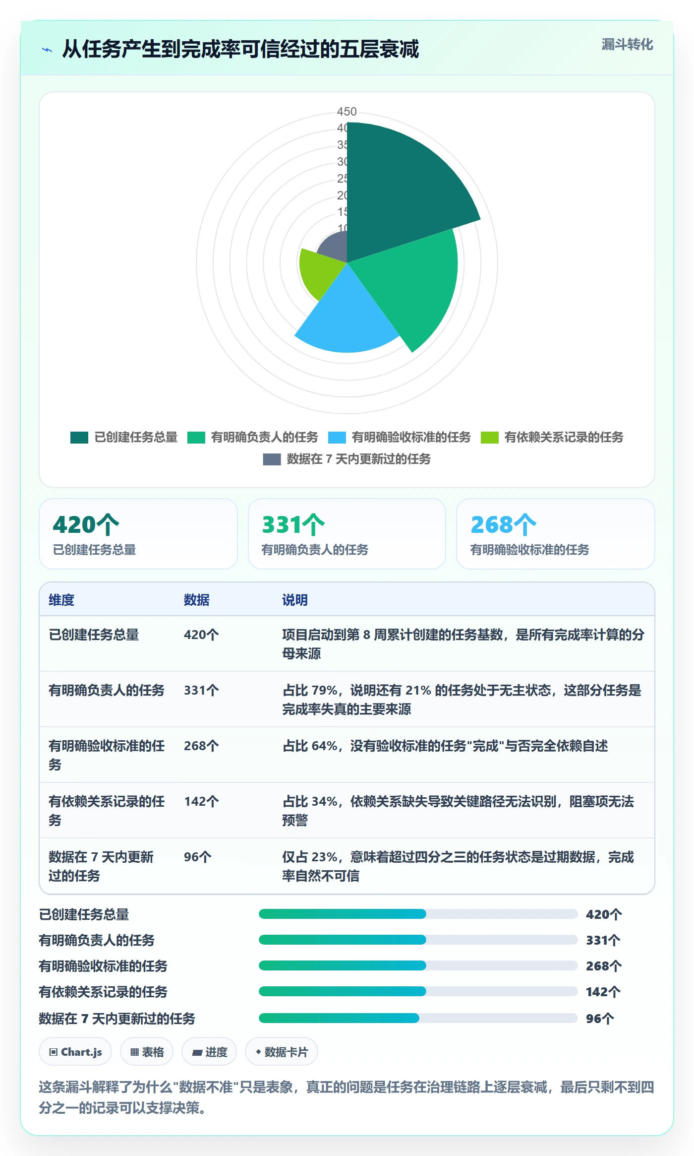Click the lightning icon beside the title
Image resolution: width=694 pixels, height=1156 pixels.
click(x=47, y=50)
